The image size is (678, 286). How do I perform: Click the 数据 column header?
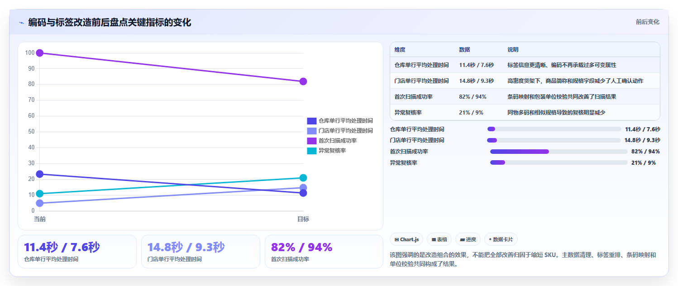(464, 50)
